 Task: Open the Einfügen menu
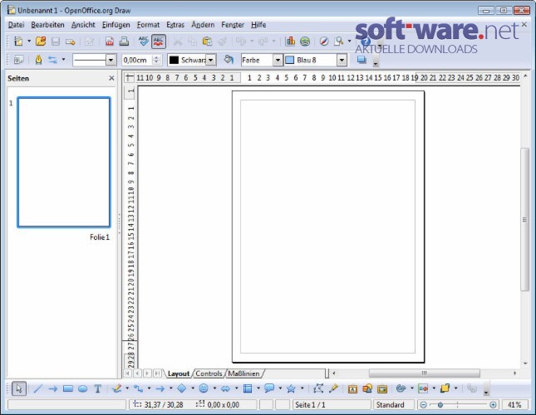click(x=116, y=25)
